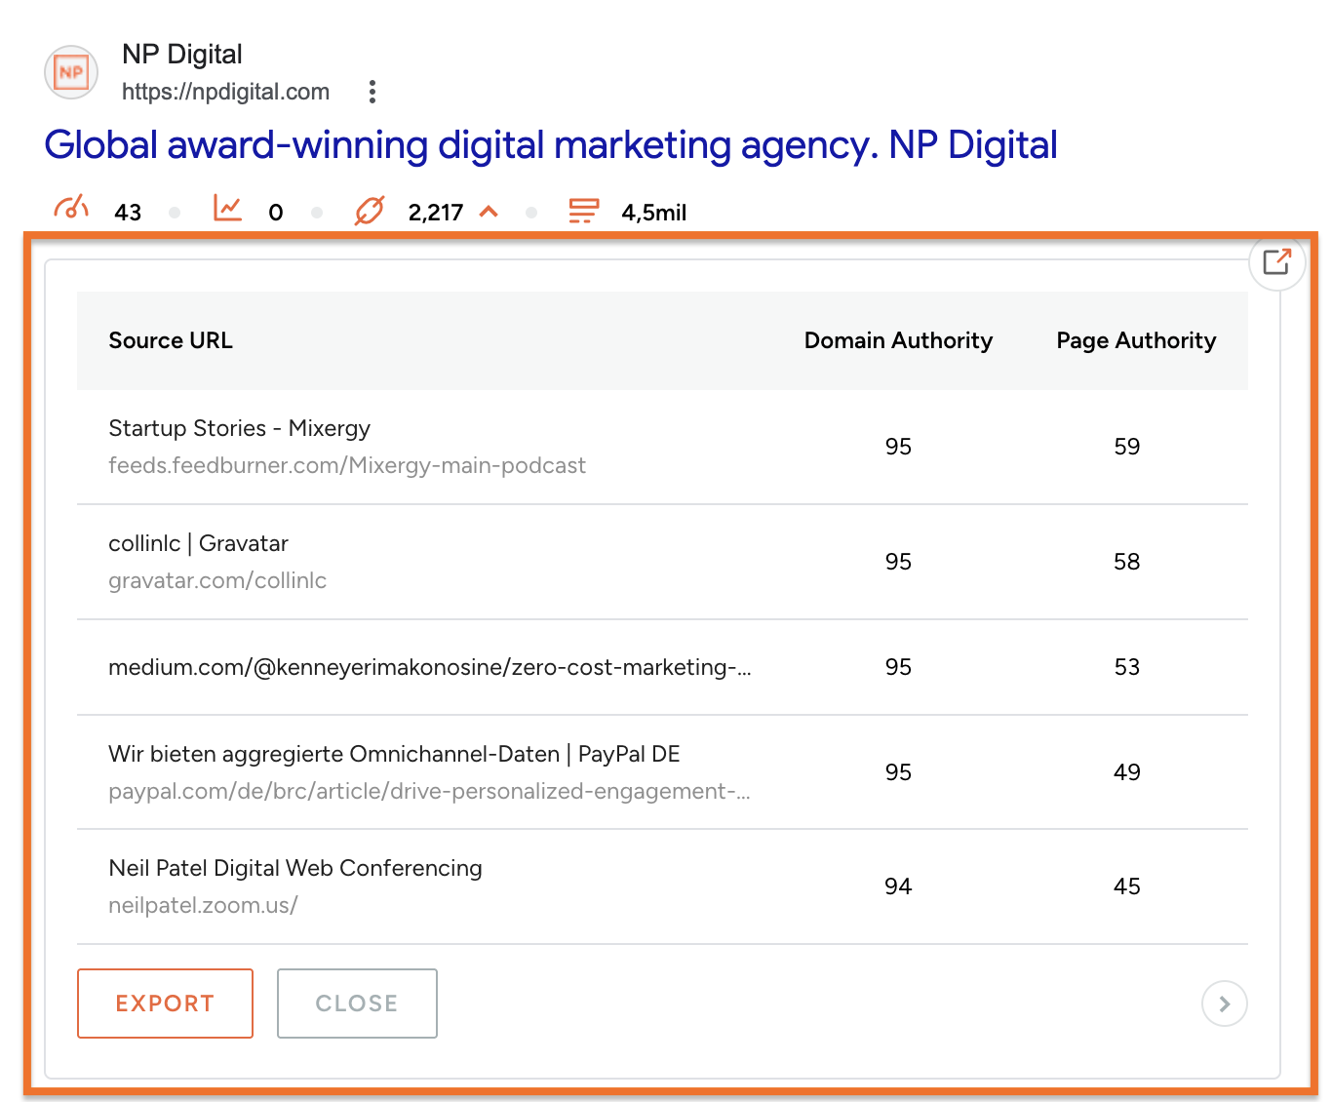Click Domain Authority 95 in medium.com row
The height and width of the screenshot is (1102, 1332).
click(898, 667)
